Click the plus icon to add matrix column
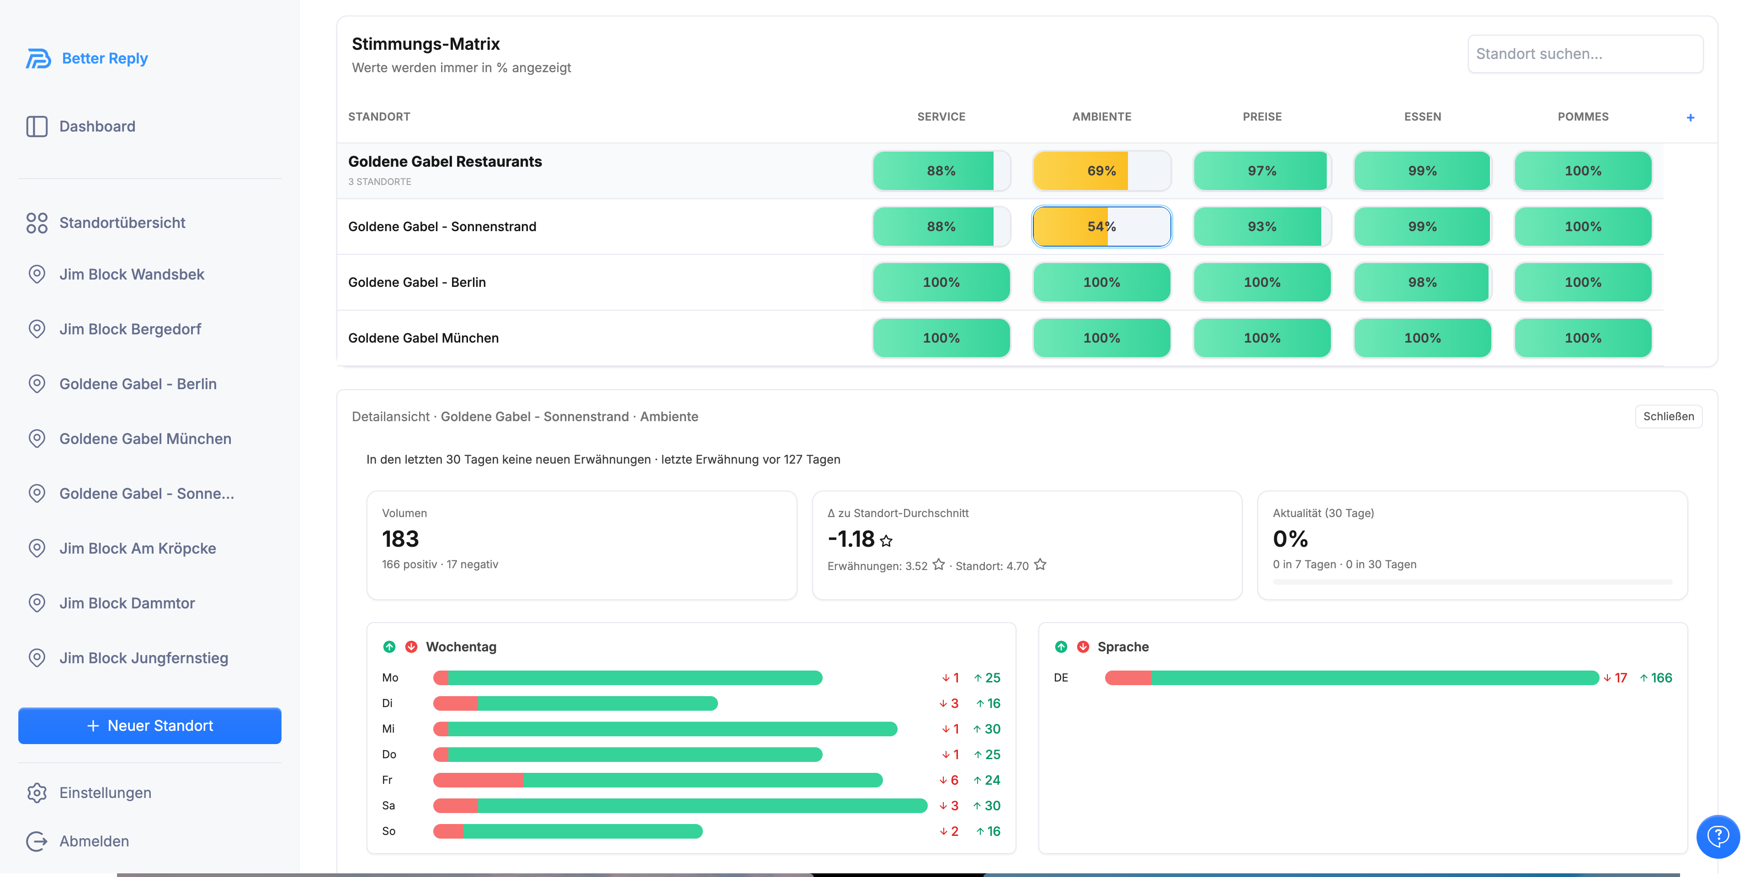 [1690, 118]
